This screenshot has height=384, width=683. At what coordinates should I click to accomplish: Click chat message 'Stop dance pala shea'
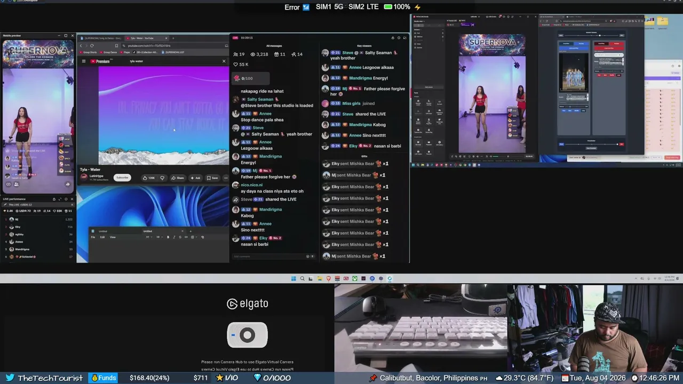tap(262, 120)
